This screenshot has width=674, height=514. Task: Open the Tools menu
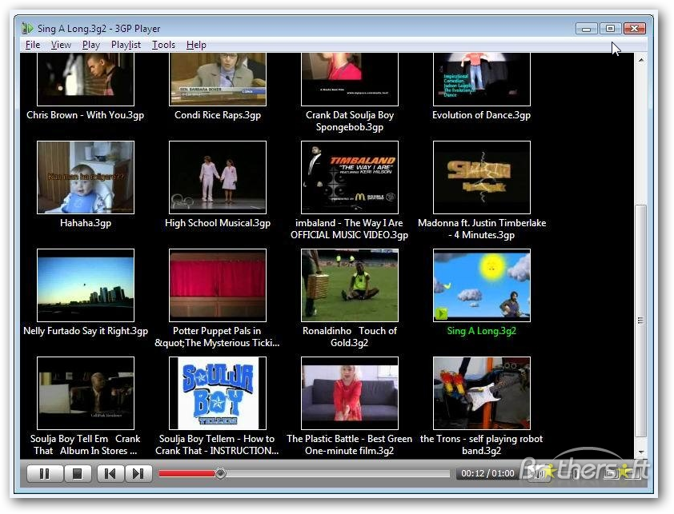coord(163,45)
